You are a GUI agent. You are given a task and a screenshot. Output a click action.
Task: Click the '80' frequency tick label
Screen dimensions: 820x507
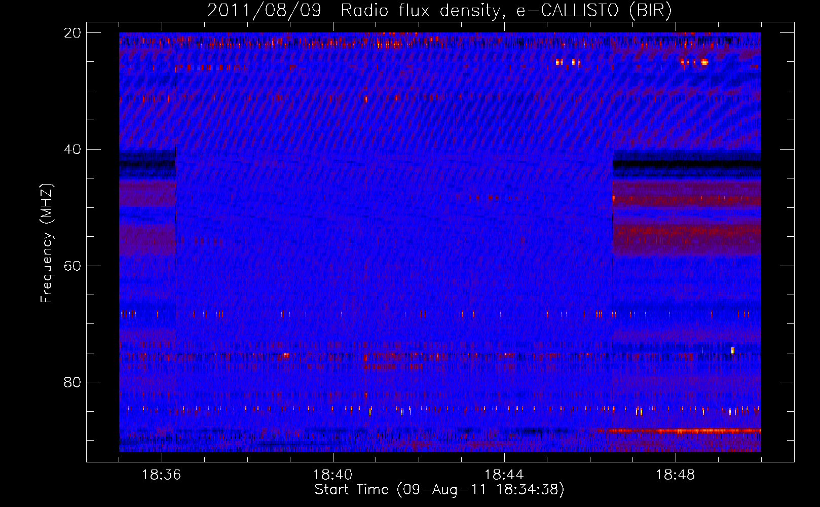(72, 382)
